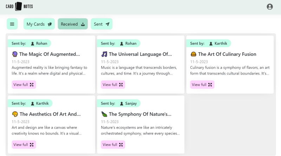The width and height of the screenshot is (281, 156).
Task: View full Magic Of Augmented card
Action: (24, 85)
